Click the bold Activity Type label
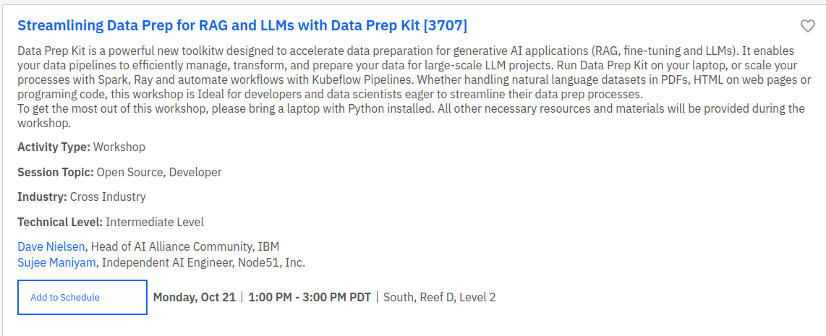This screenshot has height=336, width=826. (x=54, y=147)
